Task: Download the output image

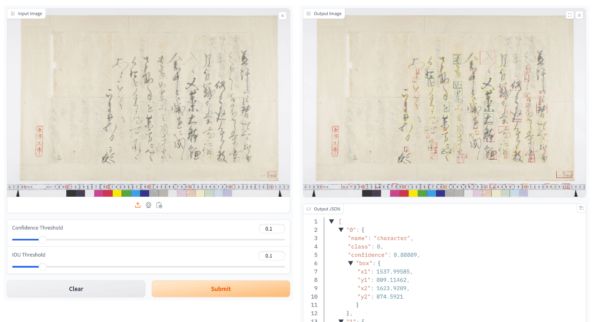Action: pyautogui.click(x=579, y=15)
